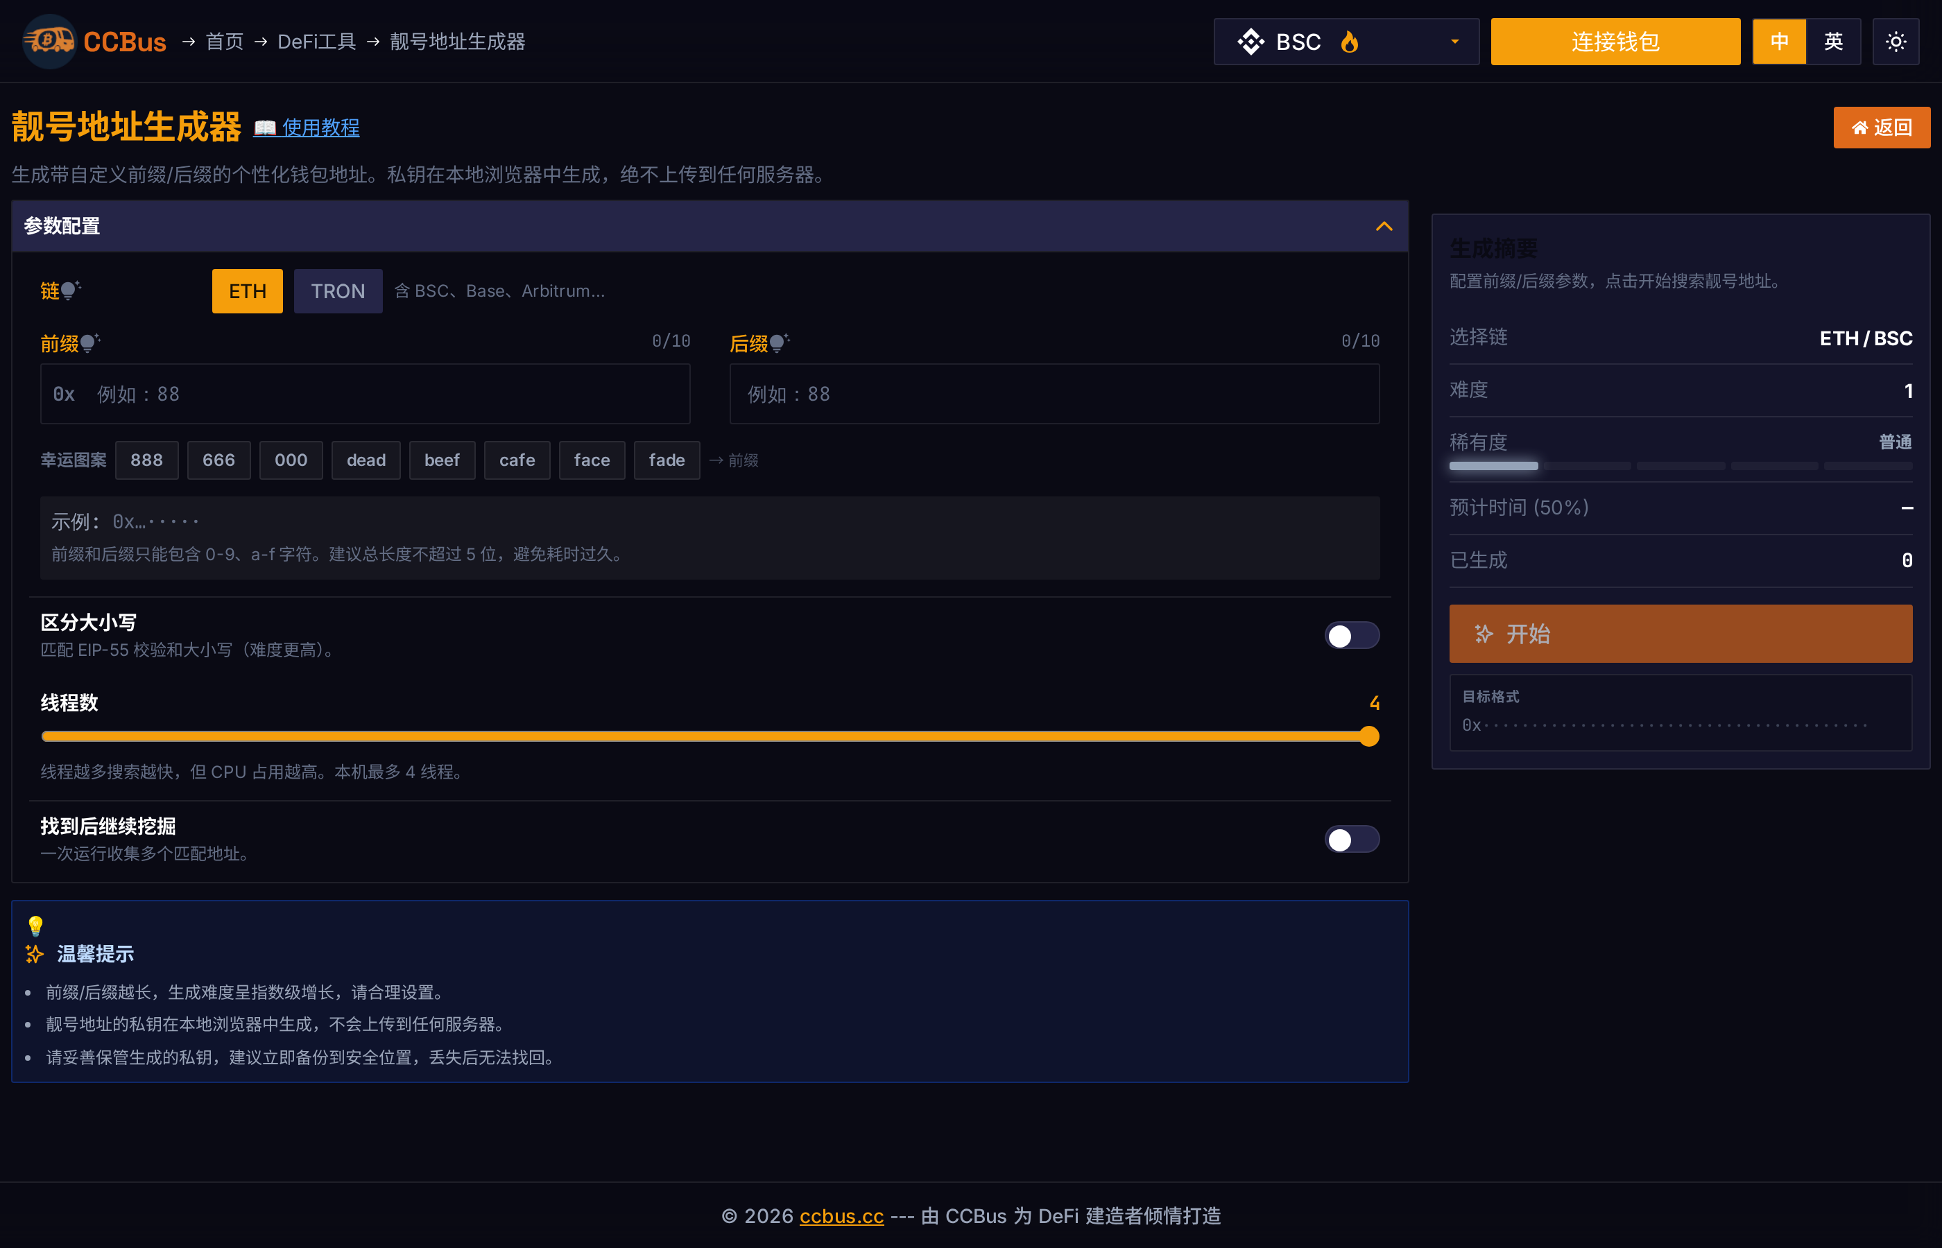Image resolution: width=1942 pixels, height=1248 pixels.
Task: Click the 线程数 thread slider handle
Action: click(x=1369, y=736)
